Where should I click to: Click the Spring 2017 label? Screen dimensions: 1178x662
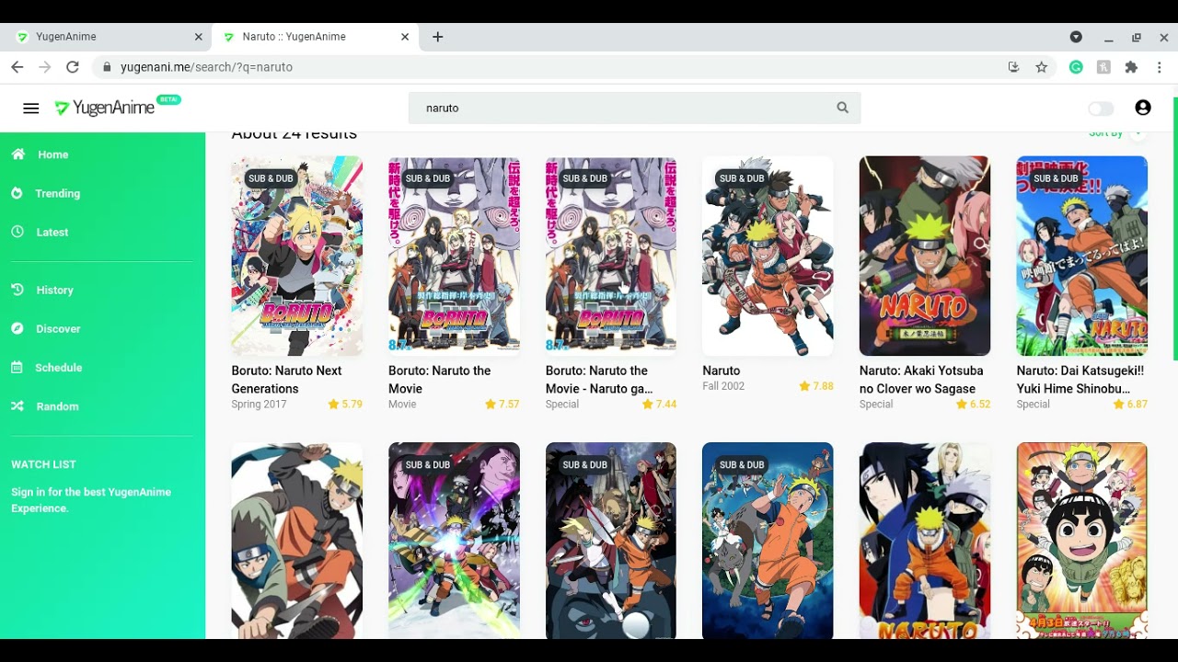259,405
